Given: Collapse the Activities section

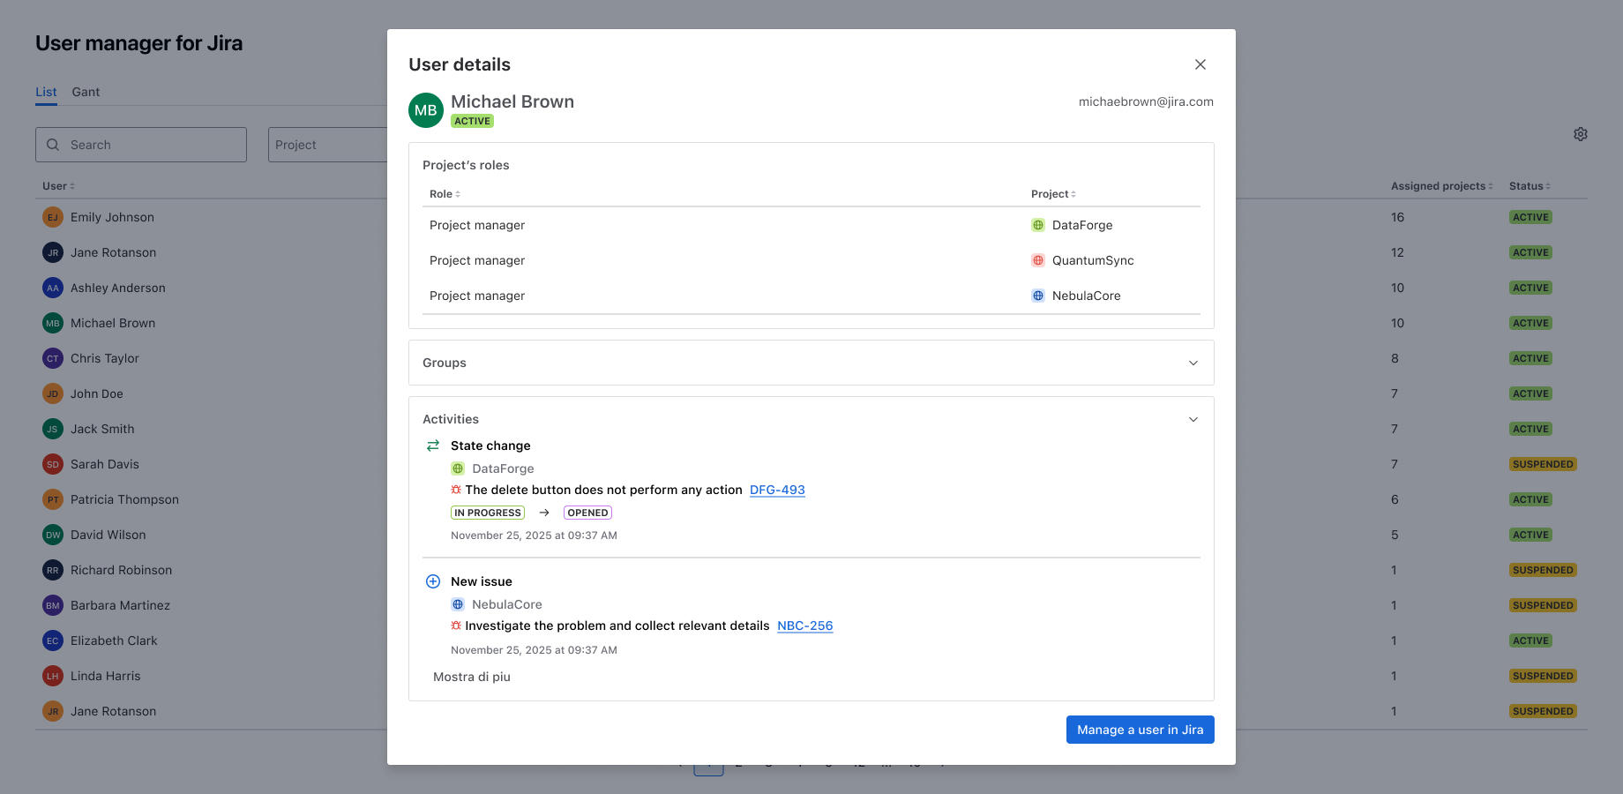Looking at the screenshot, I should (1193, 419).
